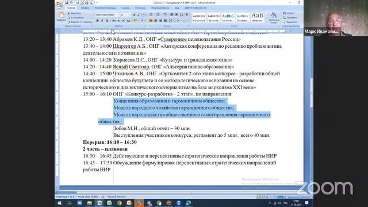Clear formatting of selected text
Screen dimensions: 368x207
(x=144, y=15)
